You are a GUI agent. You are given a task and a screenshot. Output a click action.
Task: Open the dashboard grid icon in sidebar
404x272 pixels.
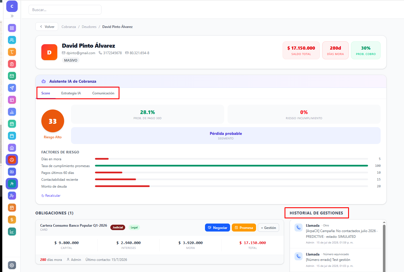coord(12,28)
